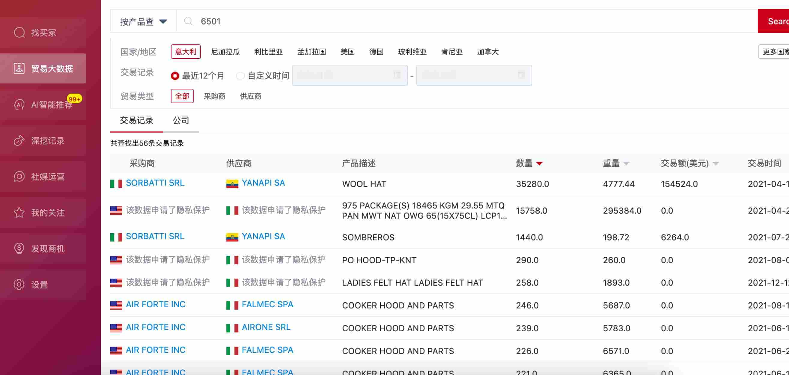This screenshot has width=789, height=375.
Task: Sort by 交易额(美元) column arrow
Action: [716, 163]
